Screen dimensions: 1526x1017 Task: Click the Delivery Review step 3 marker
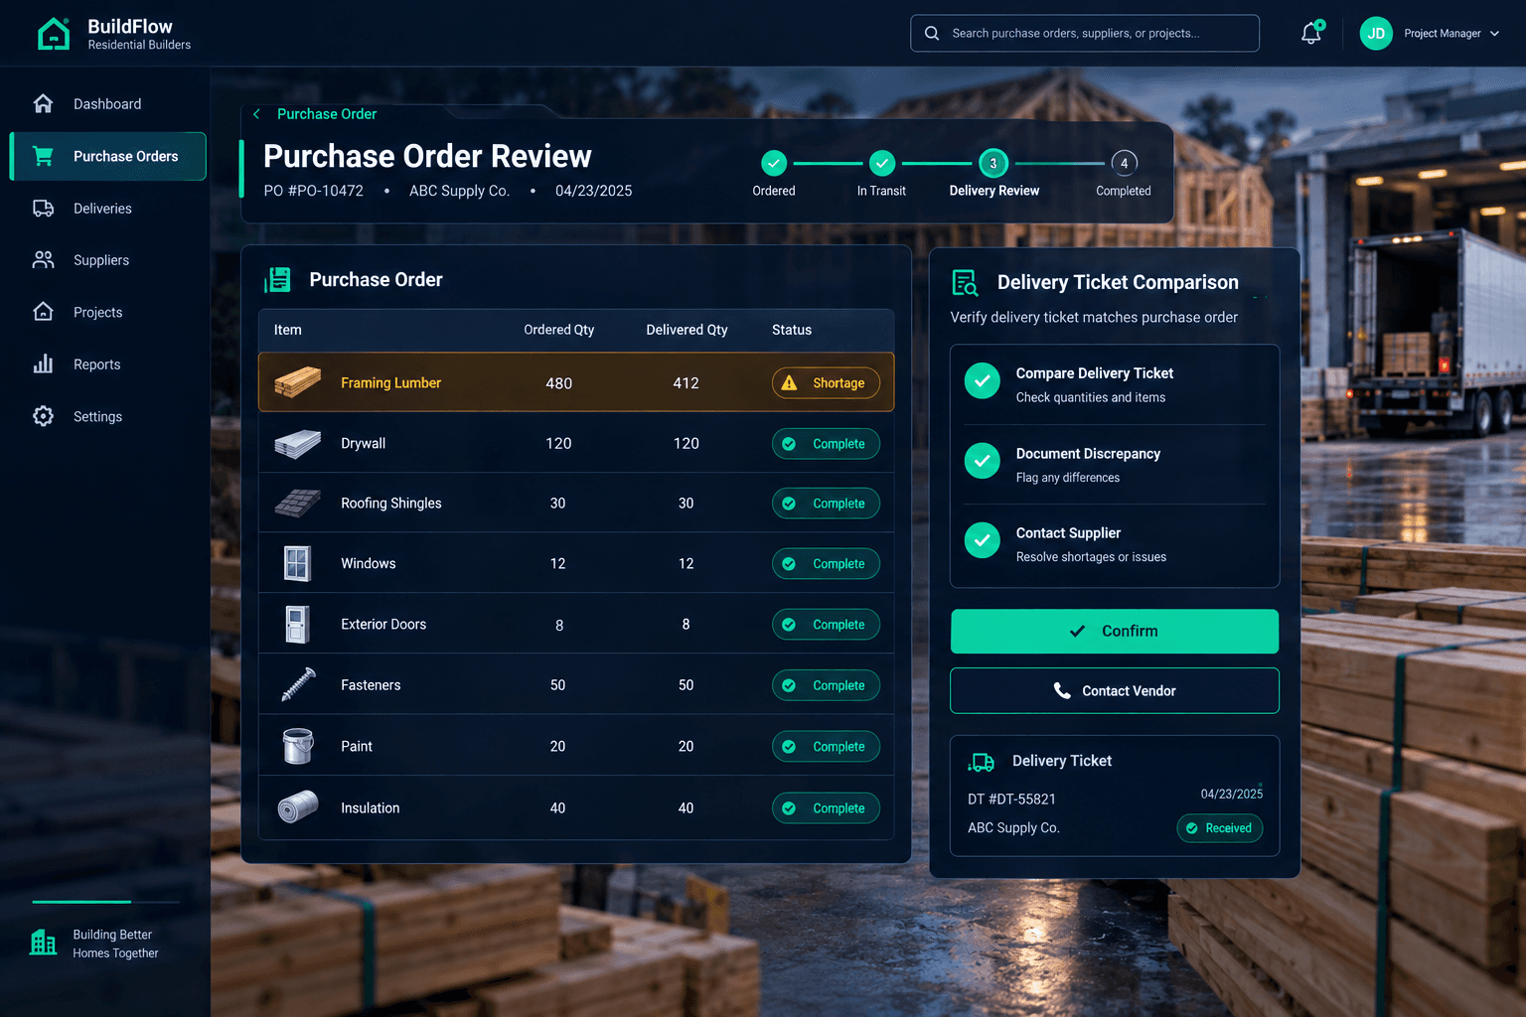(993, 163)
